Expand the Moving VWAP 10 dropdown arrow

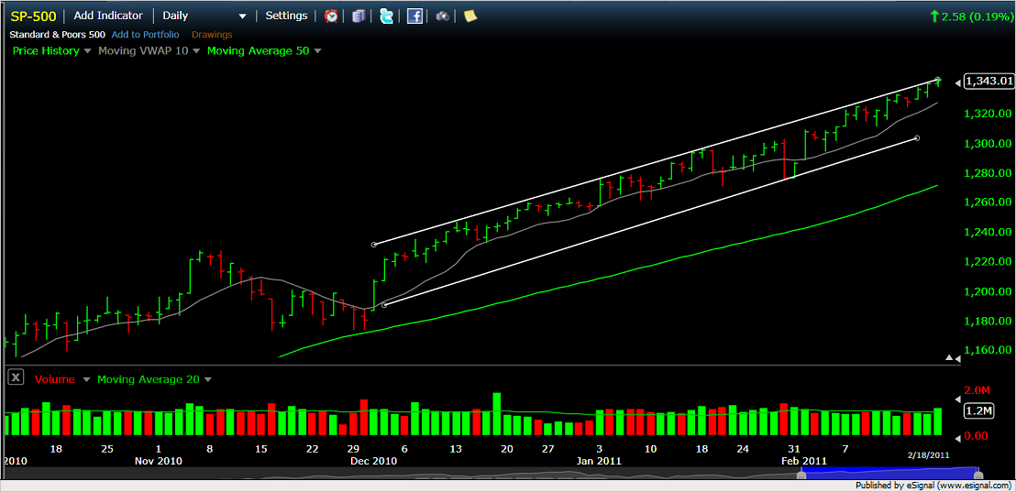(x=196, y=51)
